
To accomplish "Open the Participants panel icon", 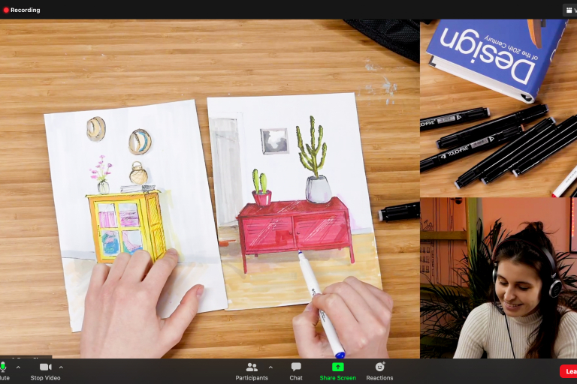I will (x=252, y=367).
